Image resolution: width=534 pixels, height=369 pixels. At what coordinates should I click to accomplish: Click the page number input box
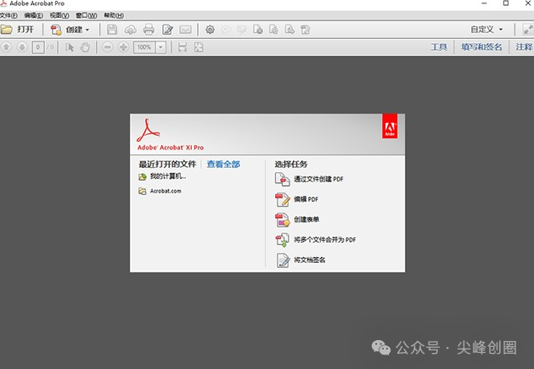tap(38, 48)
